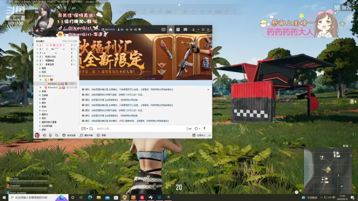Click the text font icon in chat bar
The height and width of the screenshot is (201, 358).
click(x=91, y=129)
